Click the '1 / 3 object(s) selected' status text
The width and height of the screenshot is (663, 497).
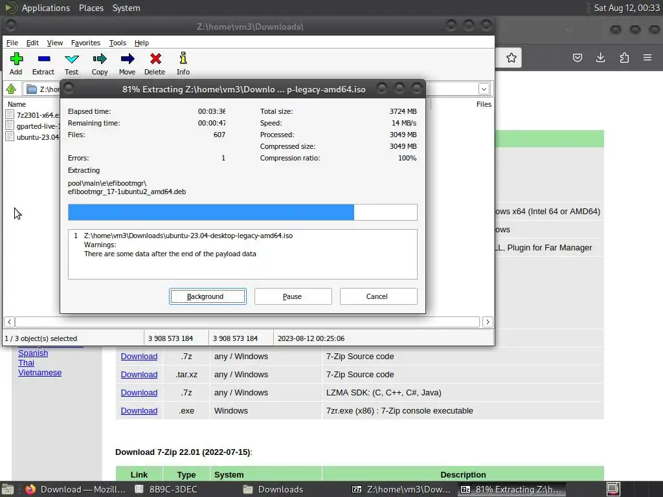tap(41, 338)
